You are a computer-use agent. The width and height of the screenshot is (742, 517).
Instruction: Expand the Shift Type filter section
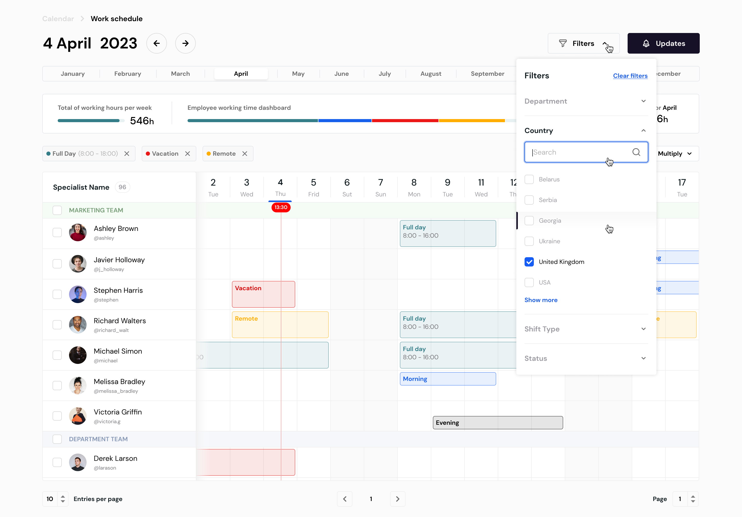click(586, 329)
